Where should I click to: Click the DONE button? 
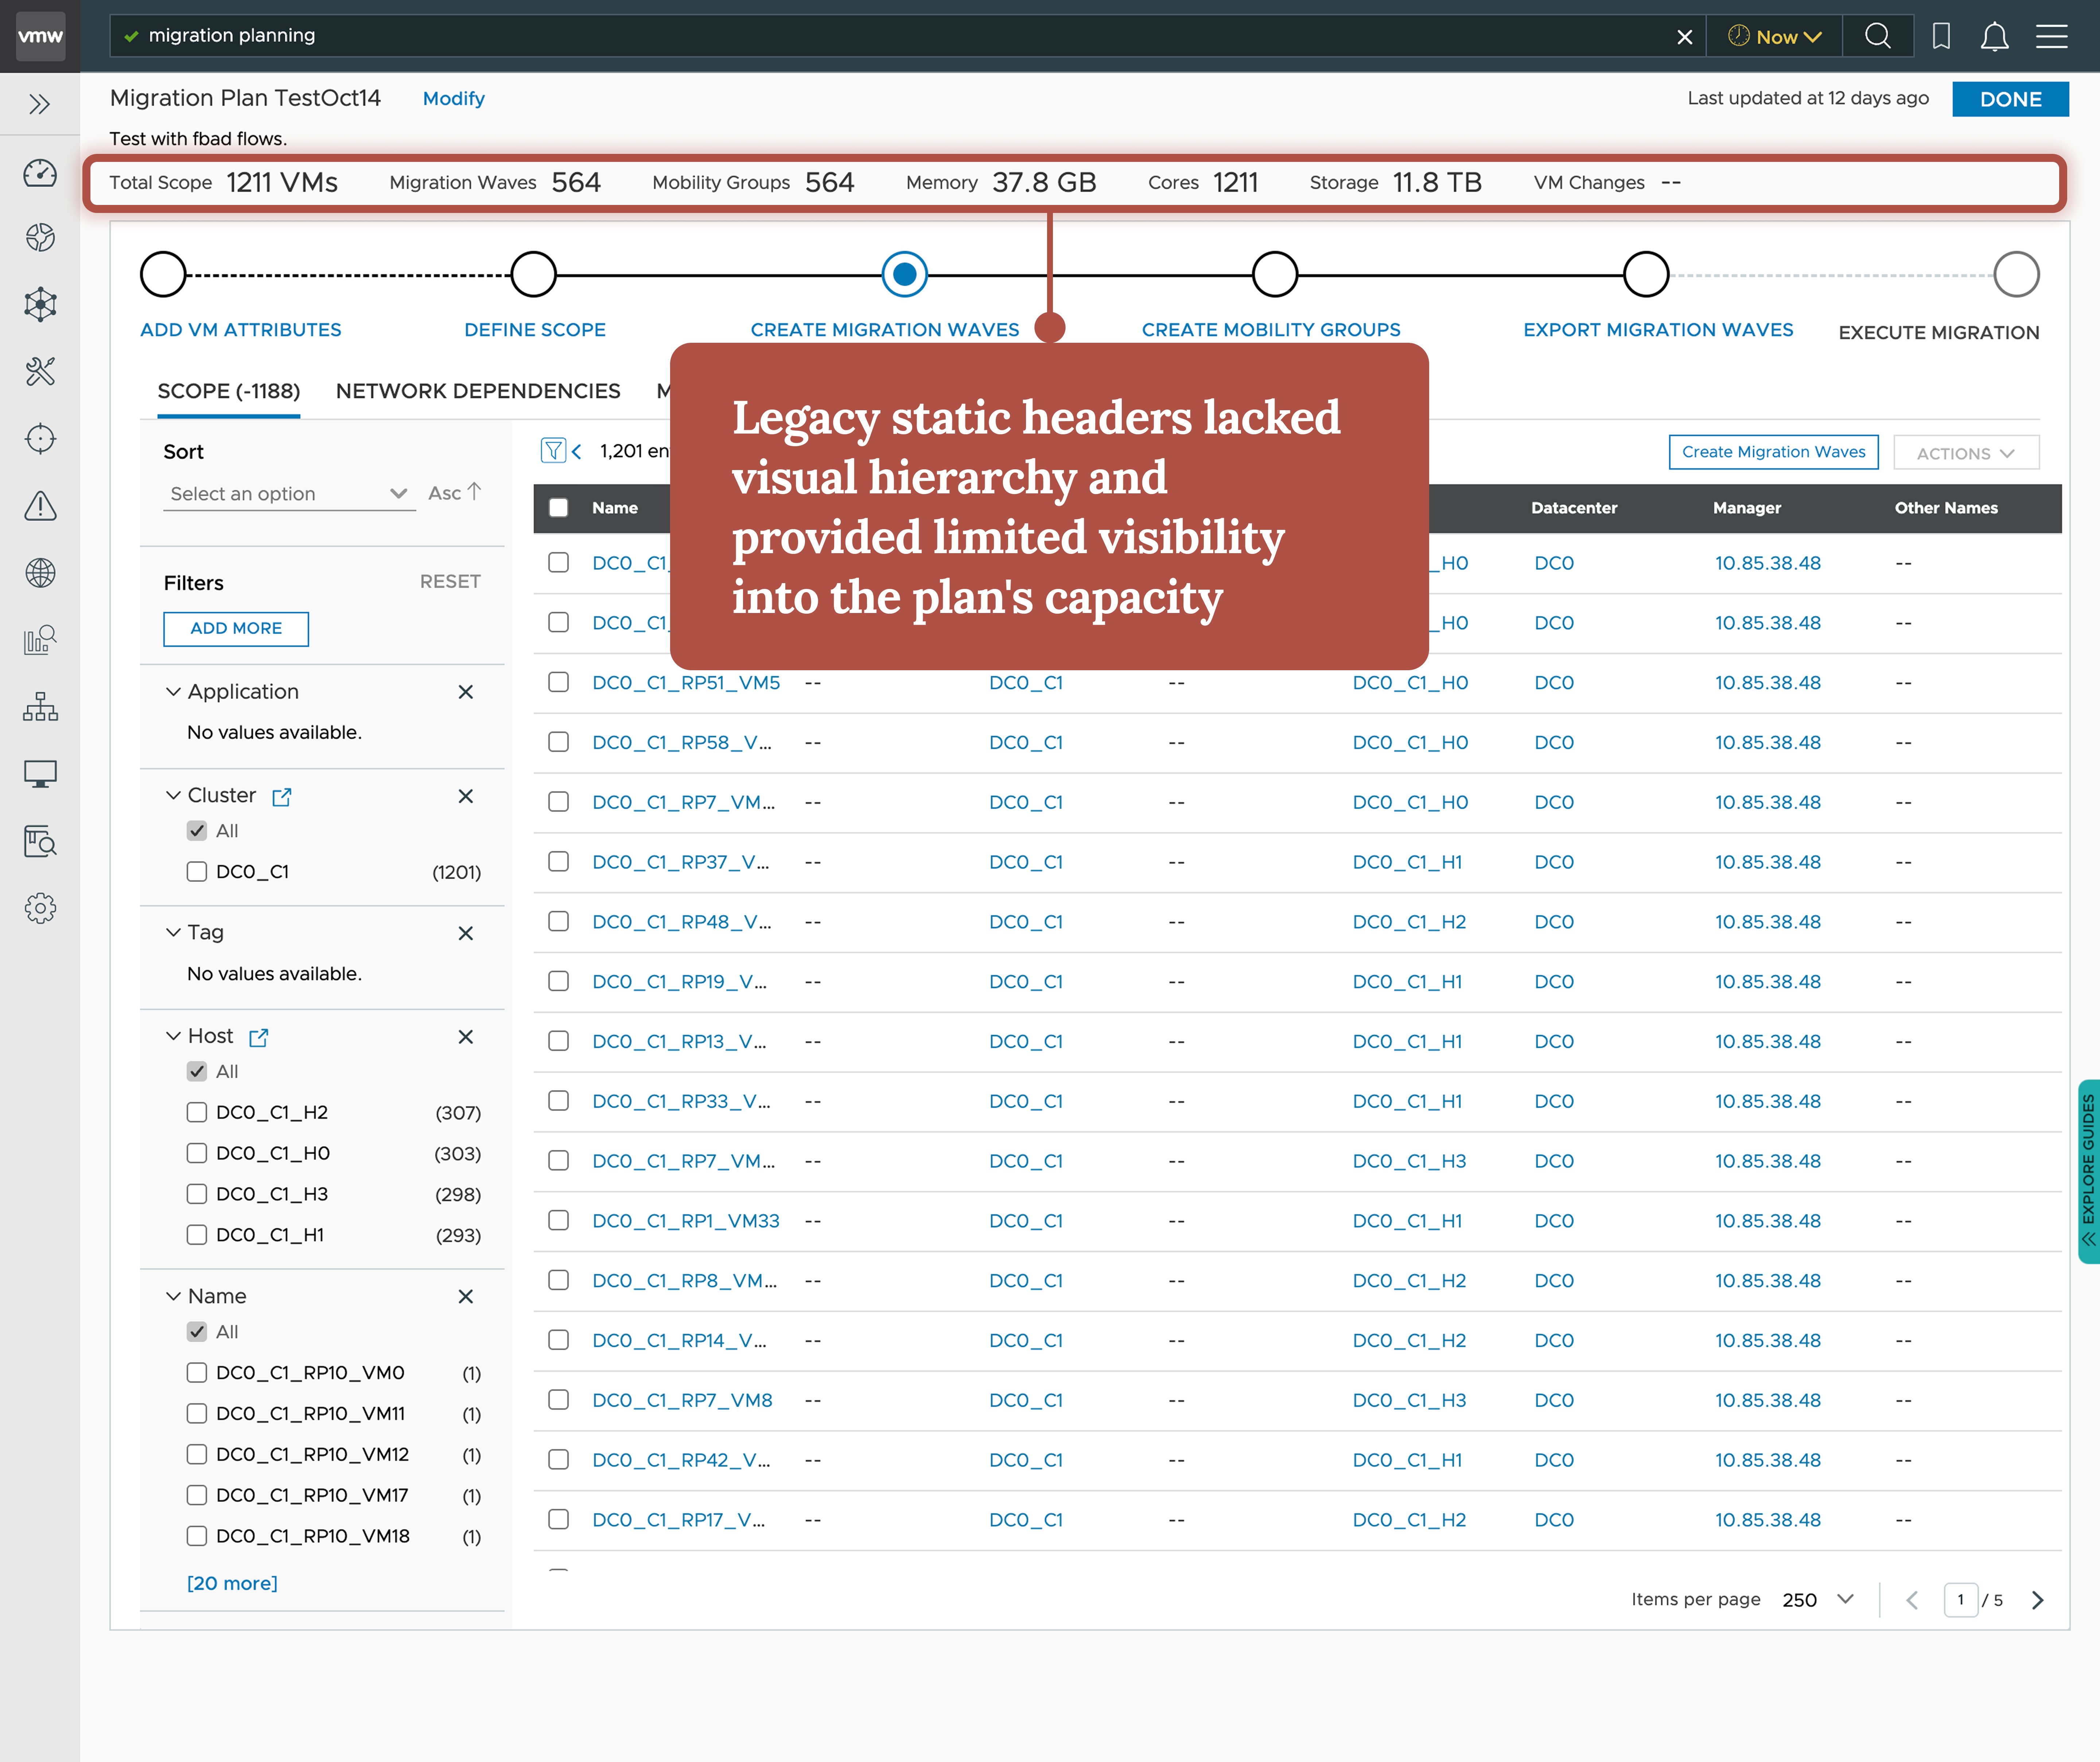2010,99
